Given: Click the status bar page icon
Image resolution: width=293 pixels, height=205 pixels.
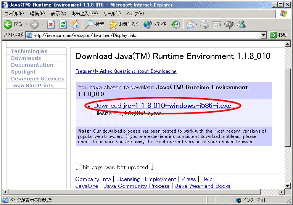Looking at the screenshot, I should point(5,200).
